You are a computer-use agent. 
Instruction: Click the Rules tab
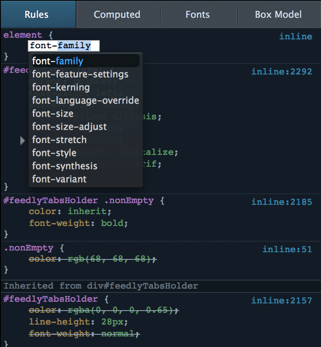(37, 14)
